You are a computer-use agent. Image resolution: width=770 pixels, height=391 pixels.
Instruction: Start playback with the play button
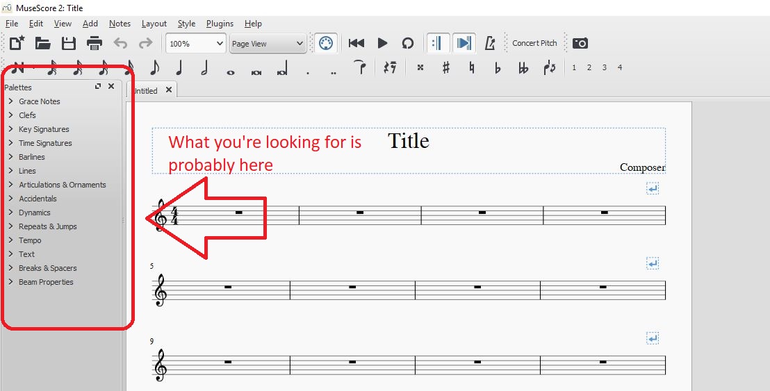pyautogui.click(x=382, y=43)
